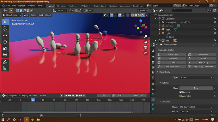Select the Transform tool

[5, 55]
